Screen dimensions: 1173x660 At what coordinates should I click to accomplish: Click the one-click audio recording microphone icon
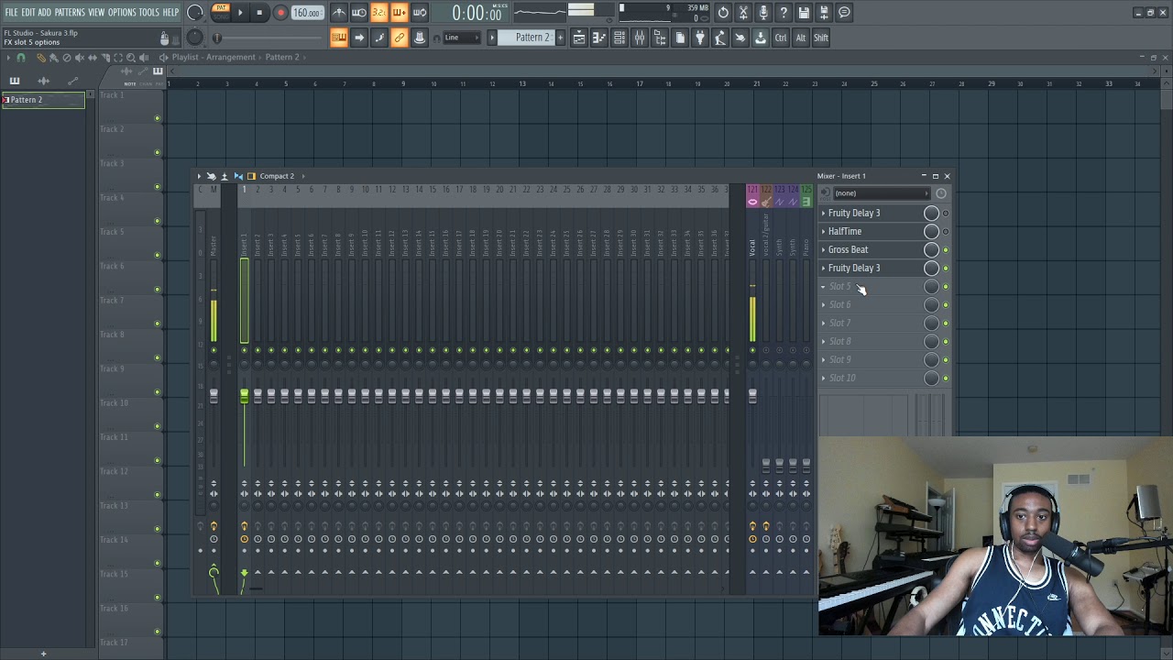[763, 13]
